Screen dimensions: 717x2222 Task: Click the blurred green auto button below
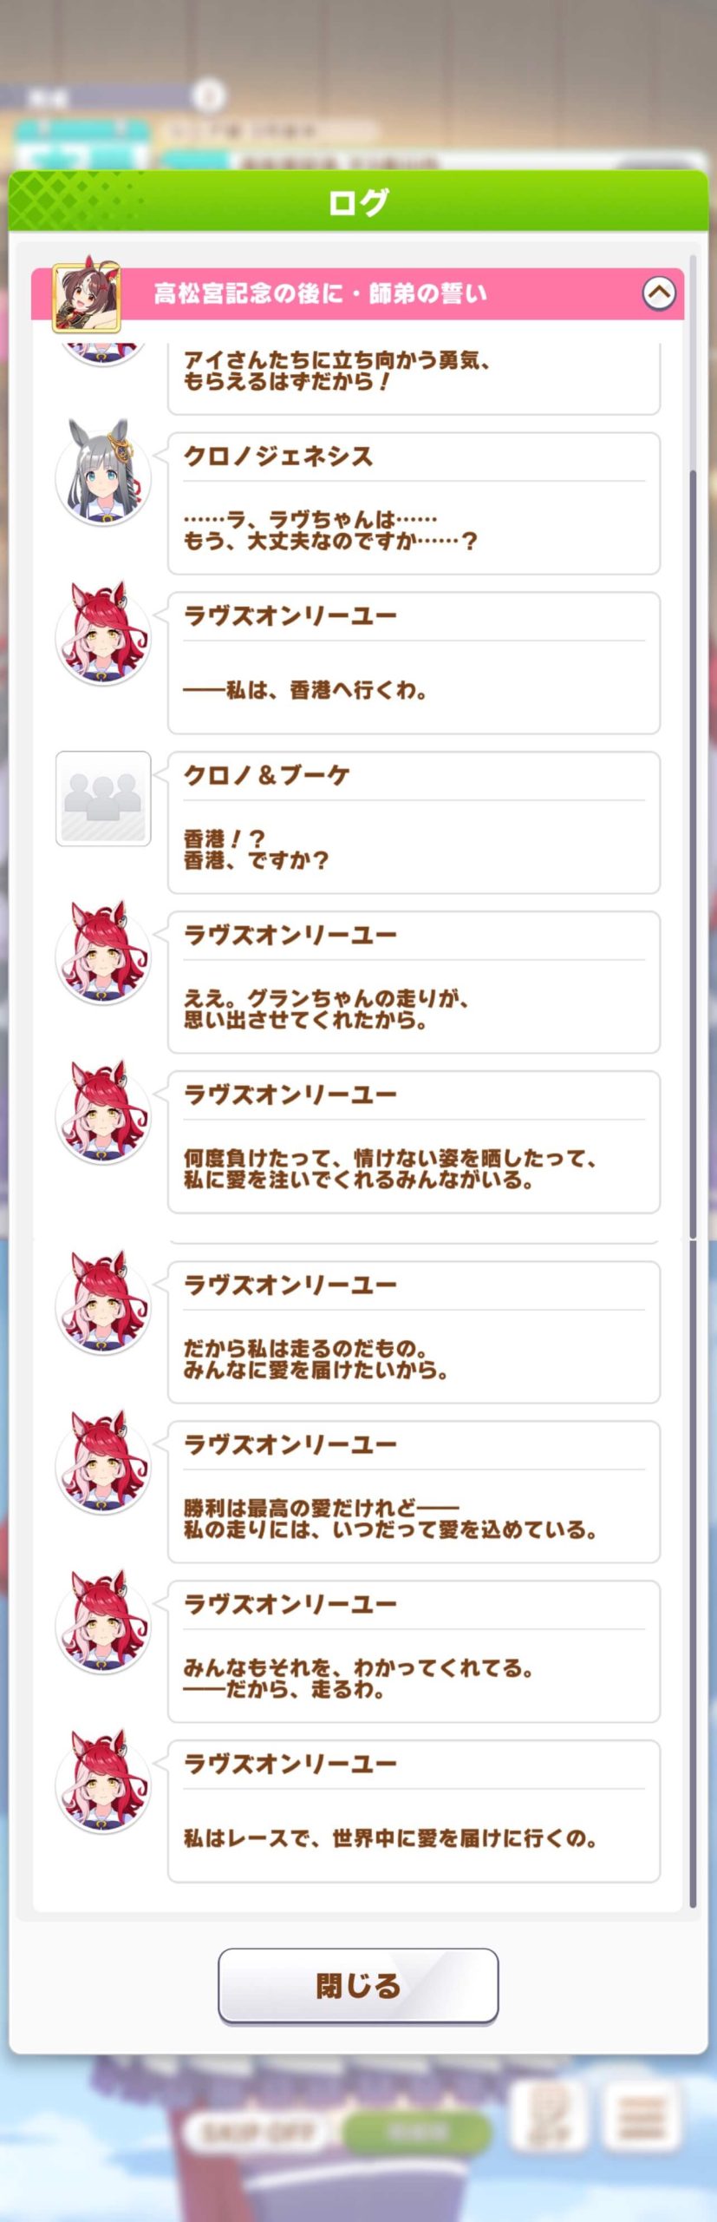pyautogui.click(x=417, y=2131)
